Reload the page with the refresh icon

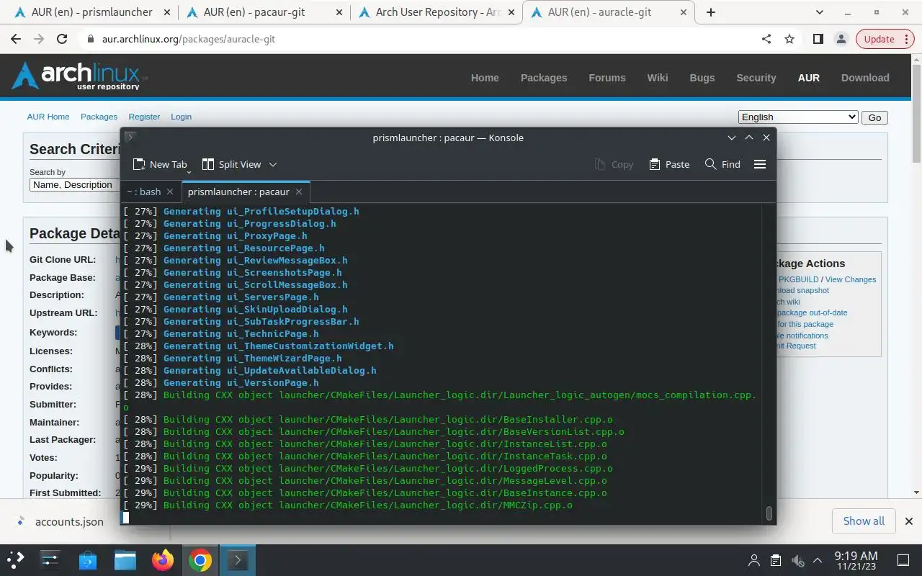pyautogui.click(x=62, y=39)
